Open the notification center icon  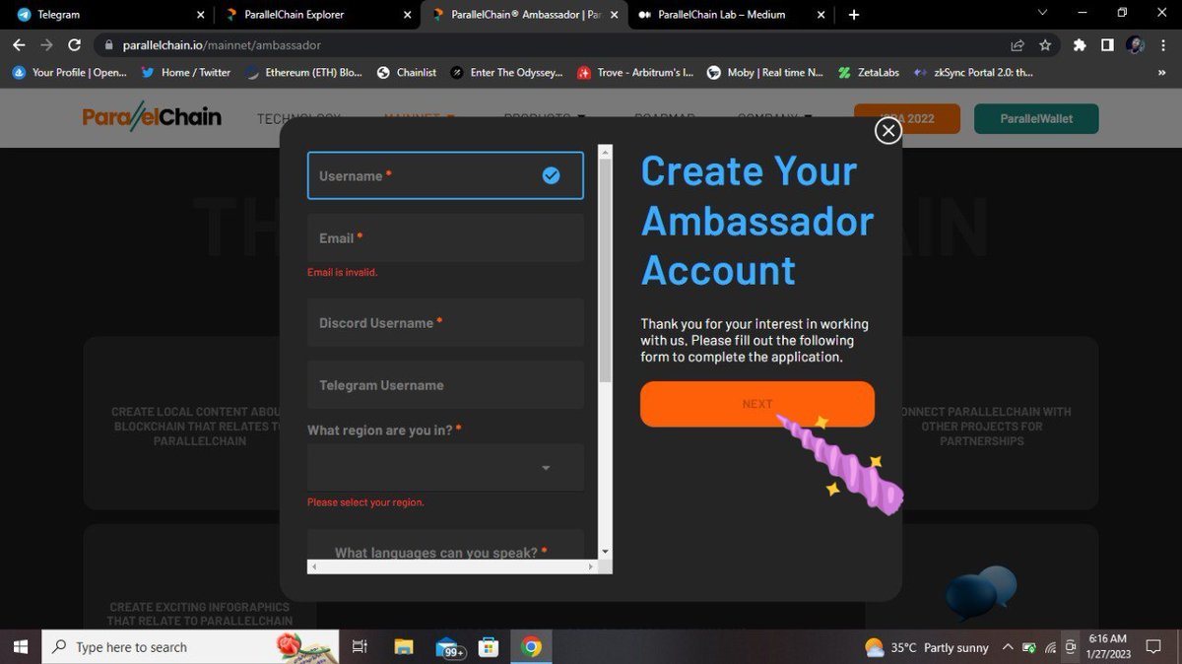[1154, 647]
